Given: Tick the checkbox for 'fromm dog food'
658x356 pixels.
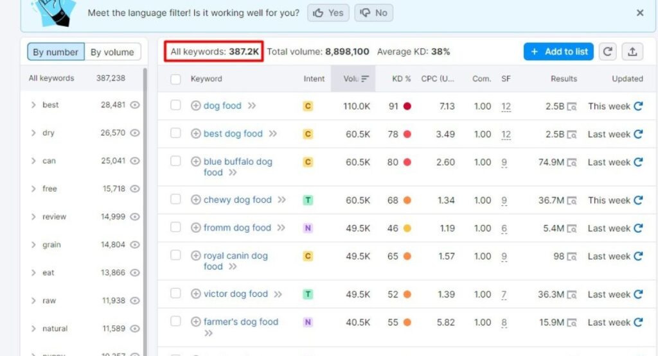Looking at the screenshot, I should 175,228.
